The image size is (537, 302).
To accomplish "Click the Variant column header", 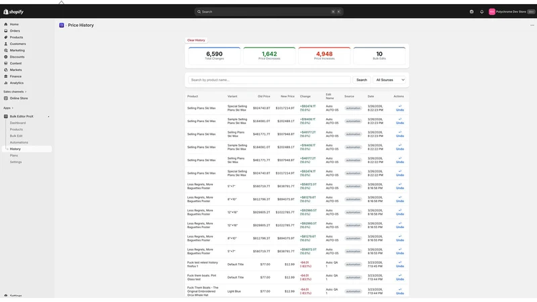I will 232,97.
